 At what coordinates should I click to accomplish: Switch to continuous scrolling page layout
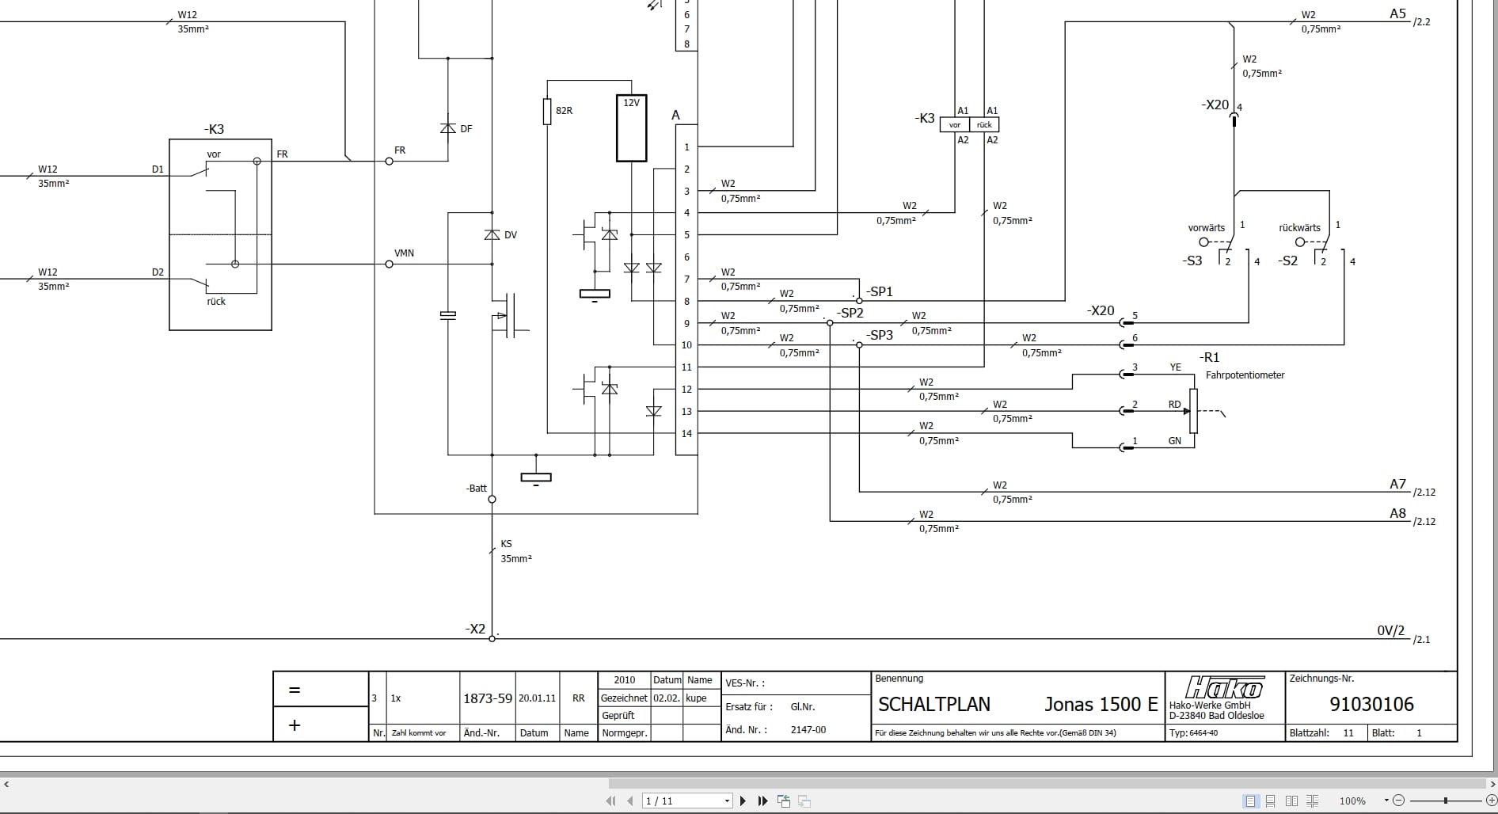tap(1271, 801)
